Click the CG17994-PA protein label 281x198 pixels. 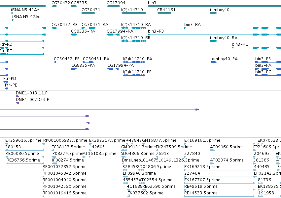point(121,65)
